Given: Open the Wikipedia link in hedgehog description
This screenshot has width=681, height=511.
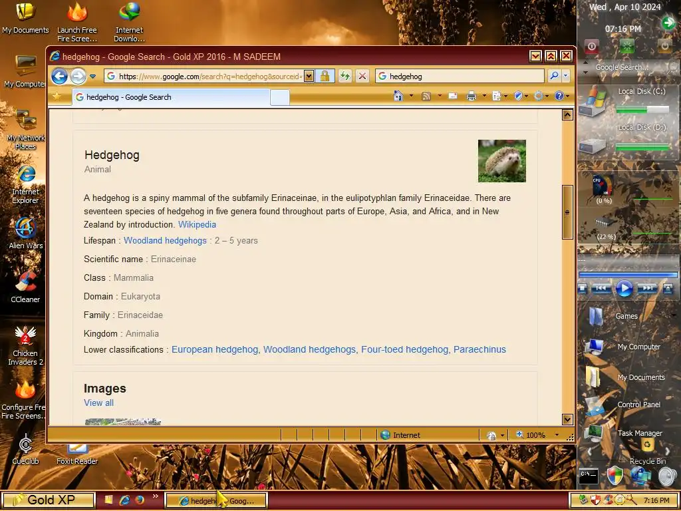Looking at the screenshot, I should point(197,225).
